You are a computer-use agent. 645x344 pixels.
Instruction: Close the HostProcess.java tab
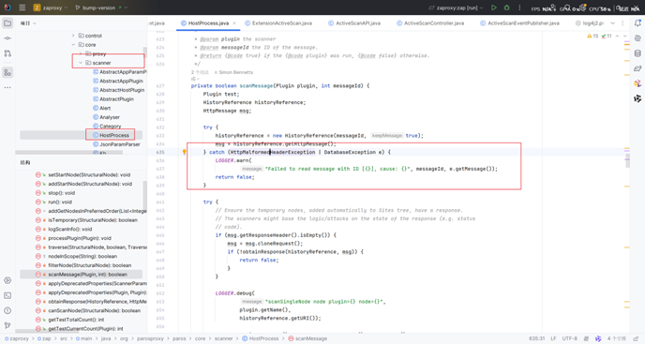click(234, 23)
